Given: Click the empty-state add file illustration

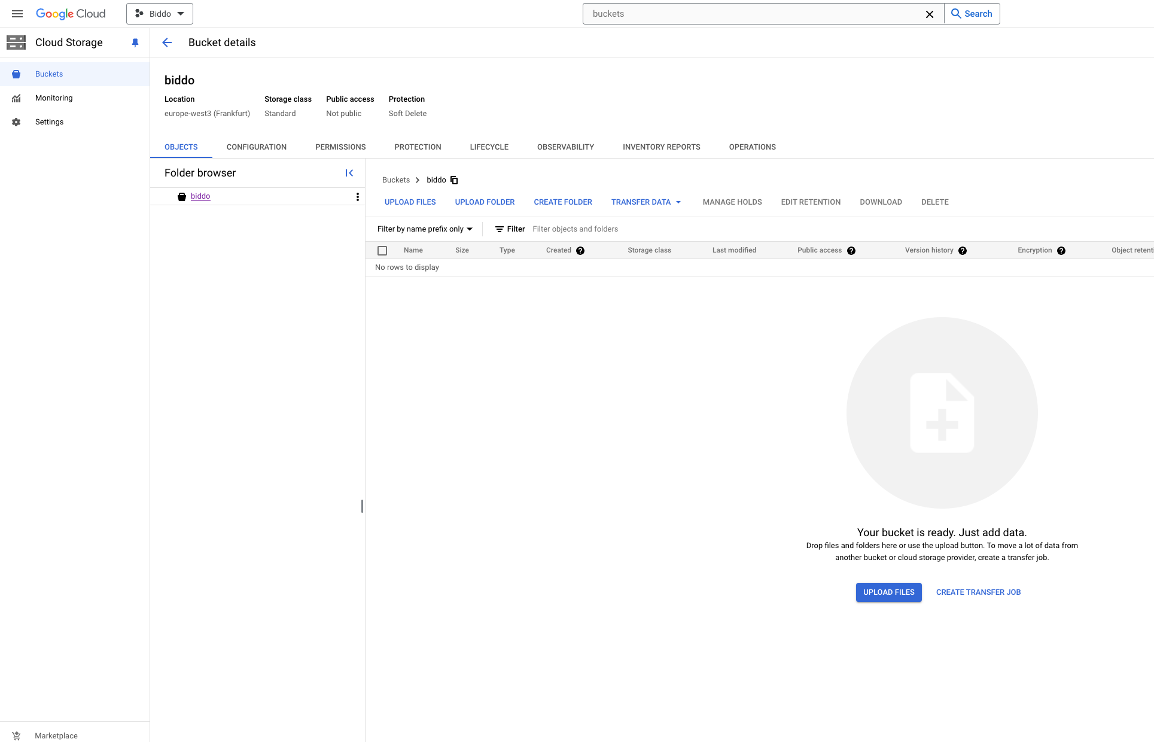Looking at the screenshot, I should [942, 413].
